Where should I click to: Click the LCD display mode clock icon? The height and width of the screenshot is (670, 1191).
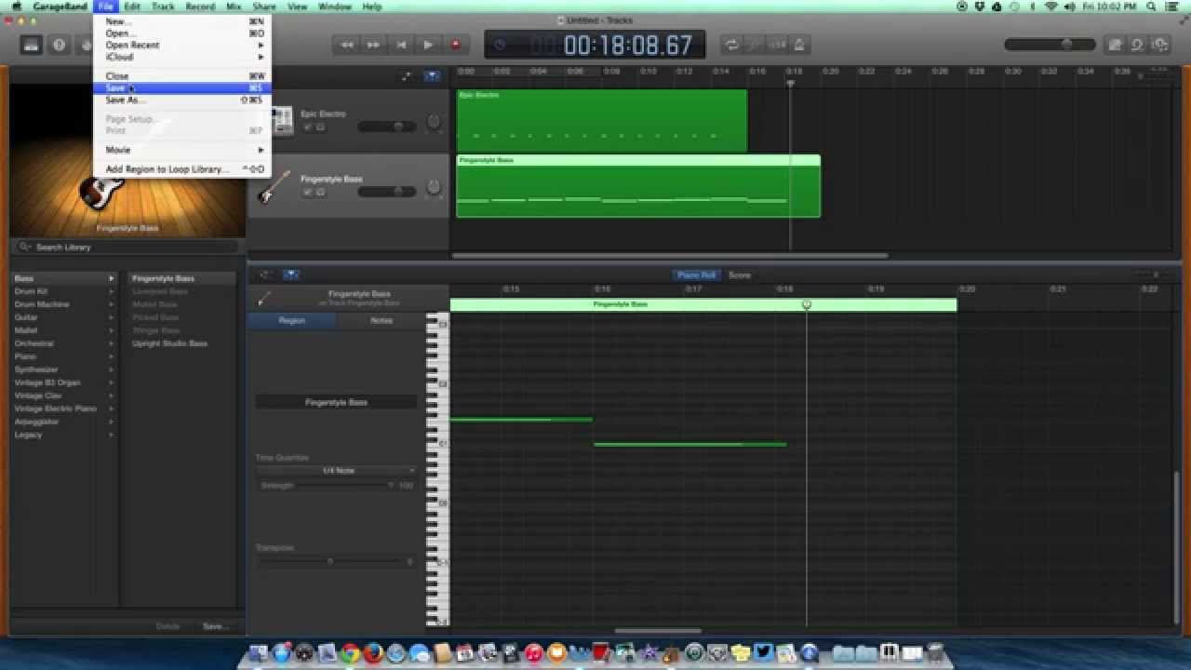click(x=500, y=45)
